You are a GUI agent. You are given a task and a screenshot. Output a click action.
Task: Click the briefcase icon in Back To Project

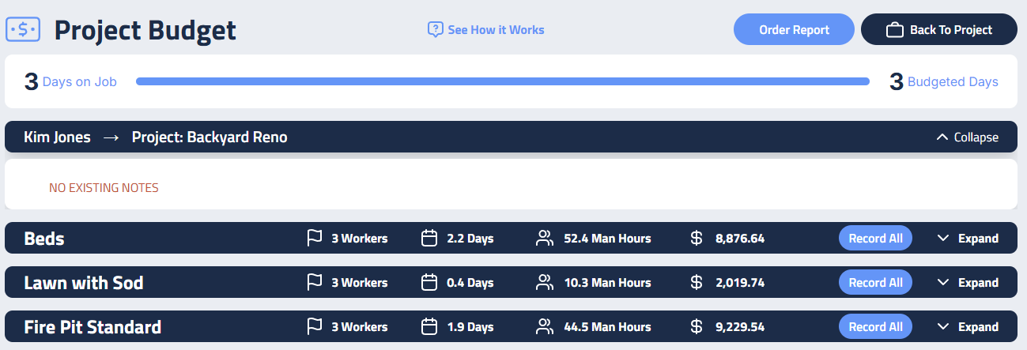(x=894, y=30)
